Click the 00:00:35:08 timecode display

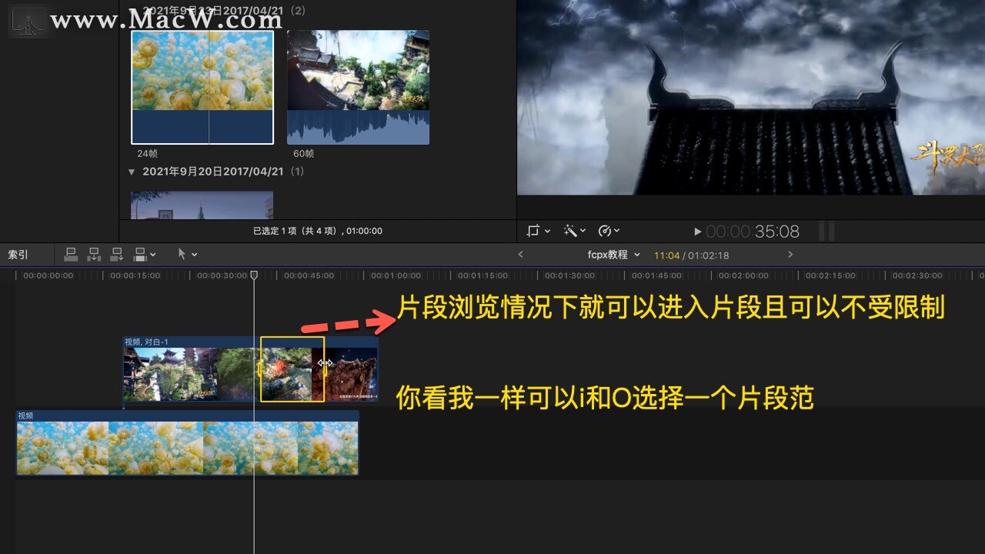click(753, 231)
